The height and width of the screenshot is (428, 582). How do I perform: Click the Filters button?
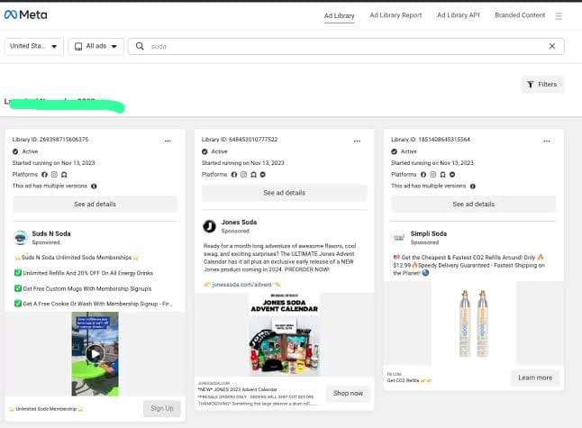[542, 85]
